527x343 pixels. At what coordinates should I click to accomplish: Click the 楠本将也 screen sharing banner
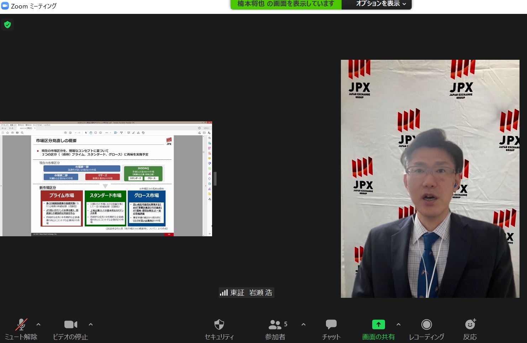tap(286, 4)
